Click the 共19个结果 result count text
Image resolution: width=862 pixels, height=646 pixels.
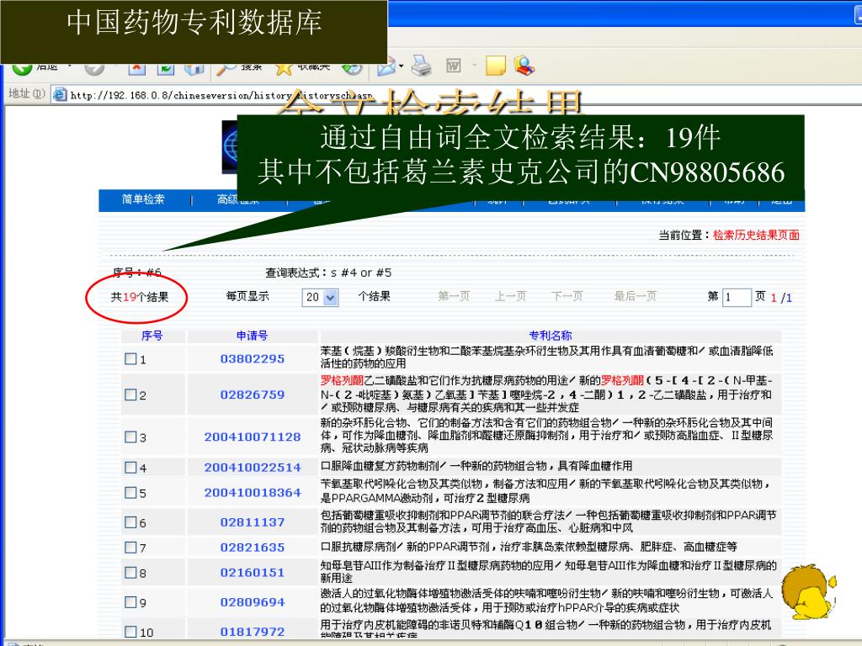[x=140, y=297]
